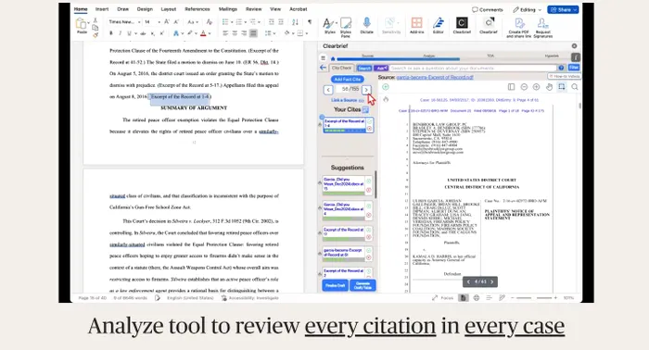Clear all formatting icon

pyautogui.click(x=209, y=22)
